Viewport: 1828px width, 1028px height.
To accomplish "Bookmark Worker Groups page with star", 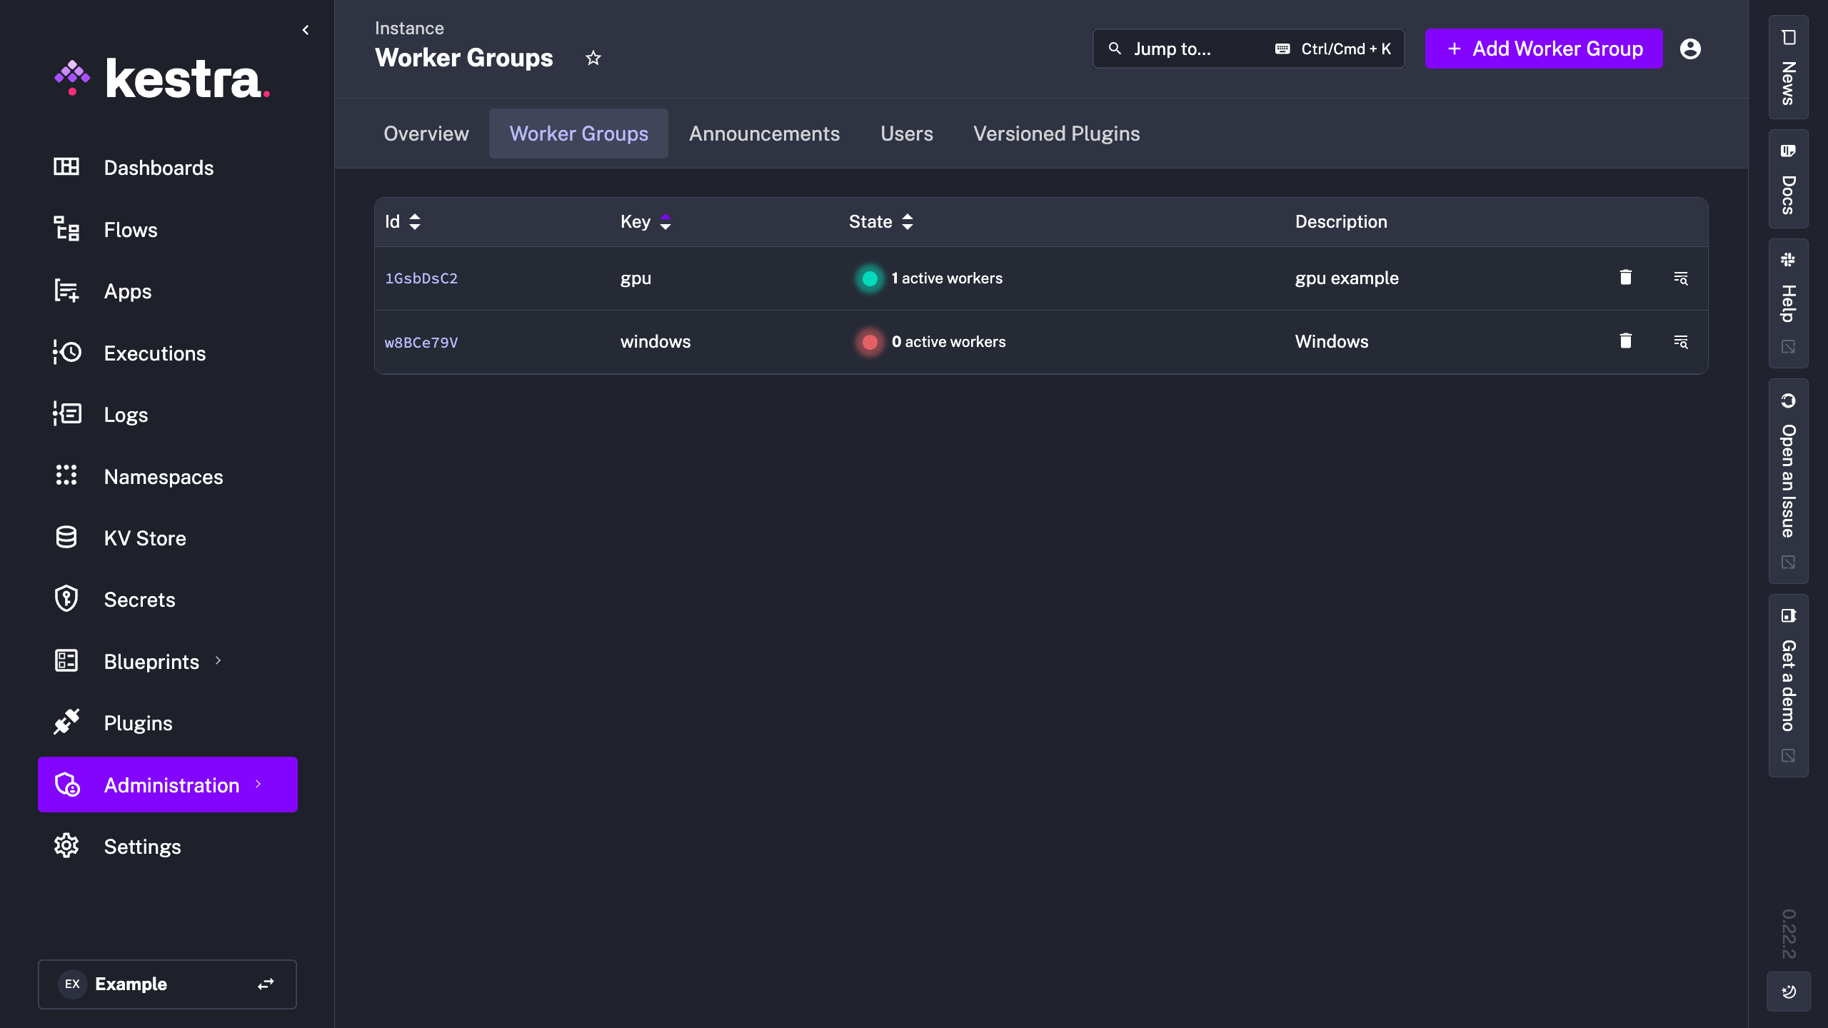I will pyautogui.click(x=593, y=58).
